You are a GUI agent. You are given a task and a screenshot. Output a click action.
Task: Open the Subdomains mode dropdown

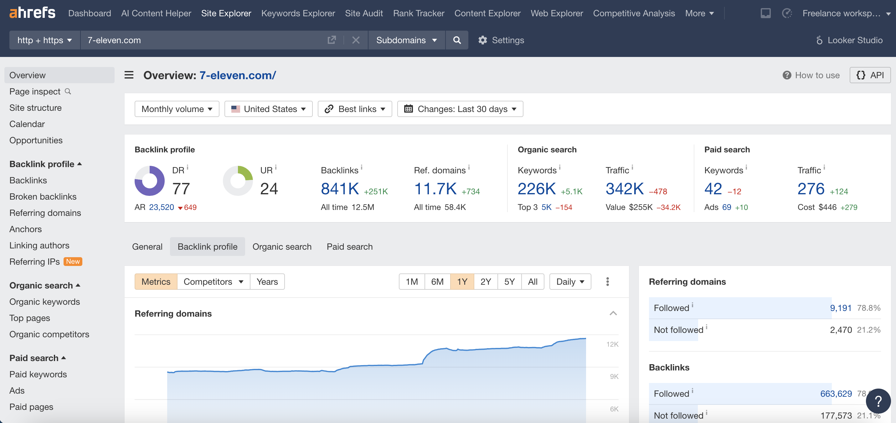[x=406, y=40]
